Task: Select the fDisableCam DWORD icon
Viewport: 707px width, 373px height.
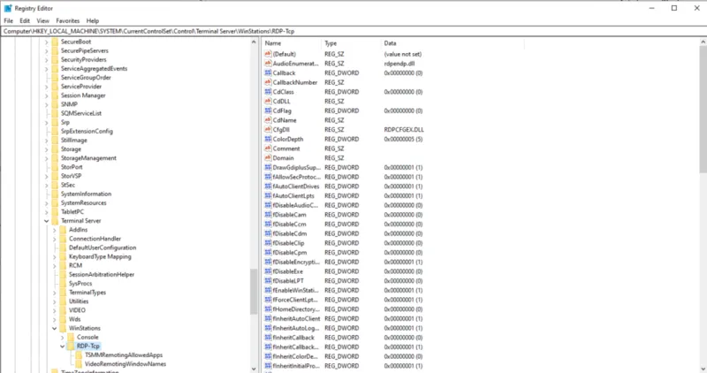Action: (x=268, y=215)
